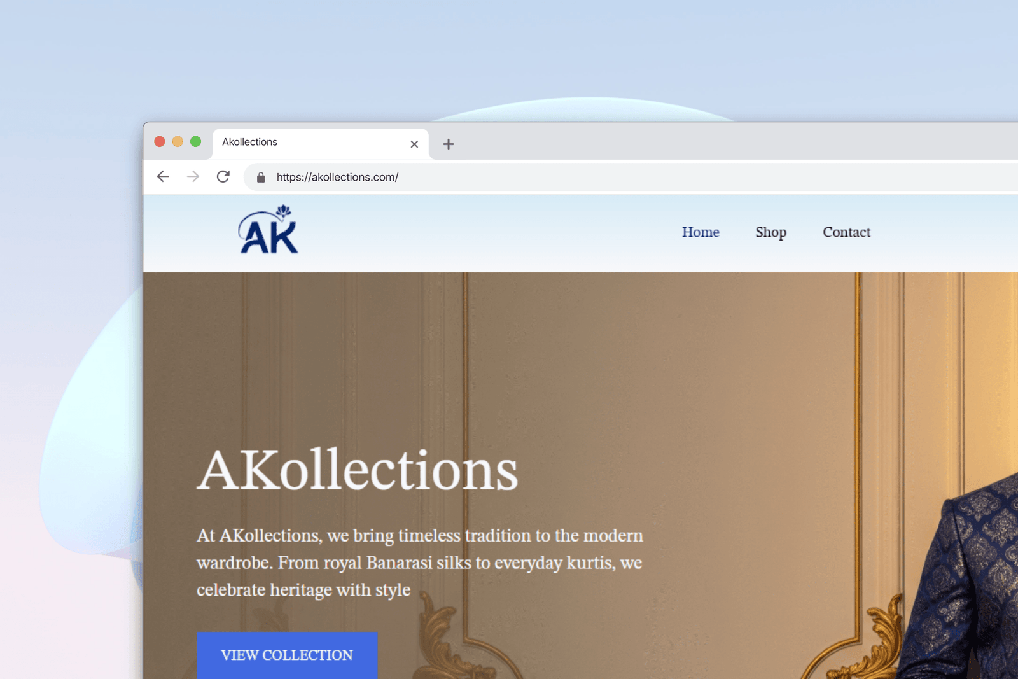Click the padlock site security icon

(260, 178)
